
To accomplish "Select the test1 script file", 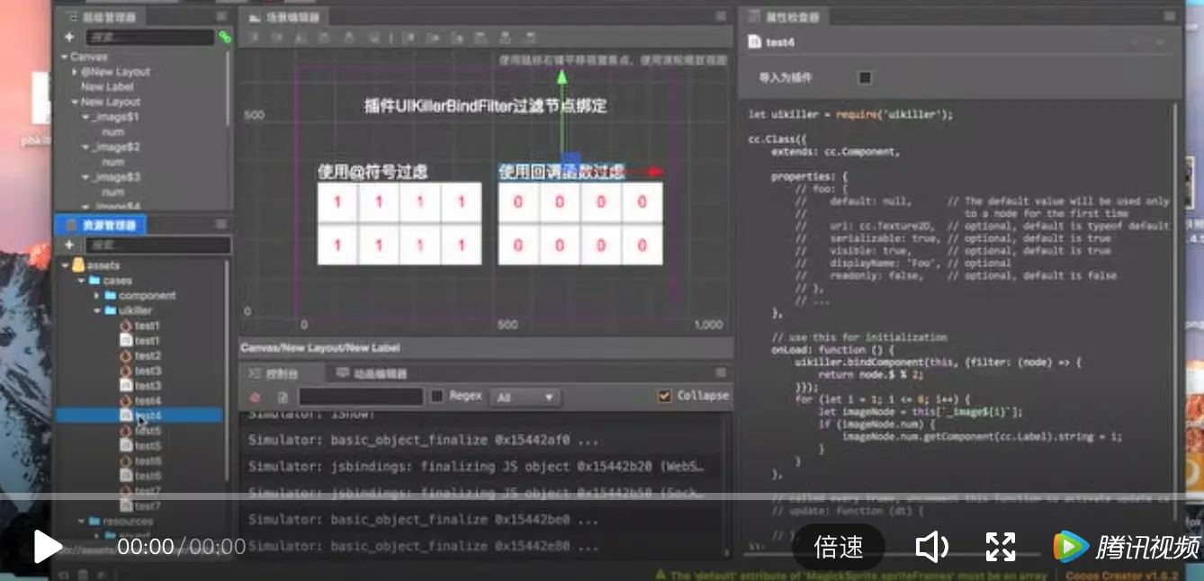I will coord(139,341).
